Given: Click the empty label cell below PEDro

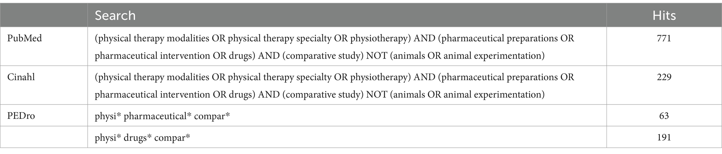Looking at the screenshot, I should click(44, 137).
